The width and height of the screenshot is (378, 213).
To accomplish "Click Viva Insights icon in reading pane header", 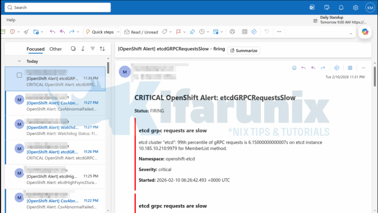I will click(x=337, y=68).
